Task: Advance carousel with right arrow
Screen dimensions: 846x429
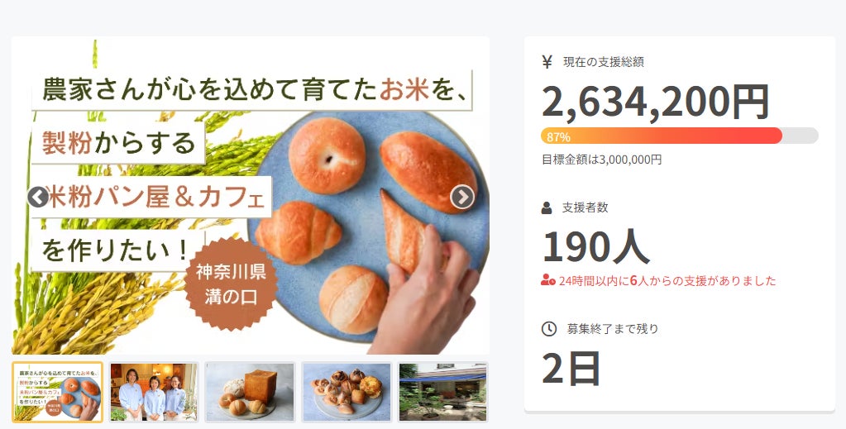Action: coord(462,198)
